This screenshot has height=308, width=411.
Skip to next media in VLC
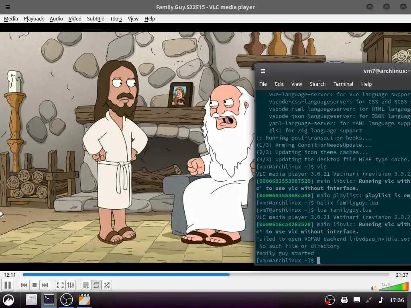click(x=45, y=285)
